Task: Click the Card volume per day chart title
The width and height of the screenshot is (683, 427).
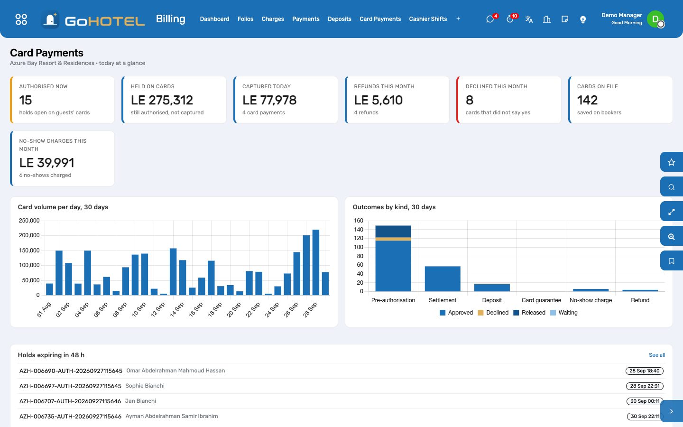Action: (63, 207)
